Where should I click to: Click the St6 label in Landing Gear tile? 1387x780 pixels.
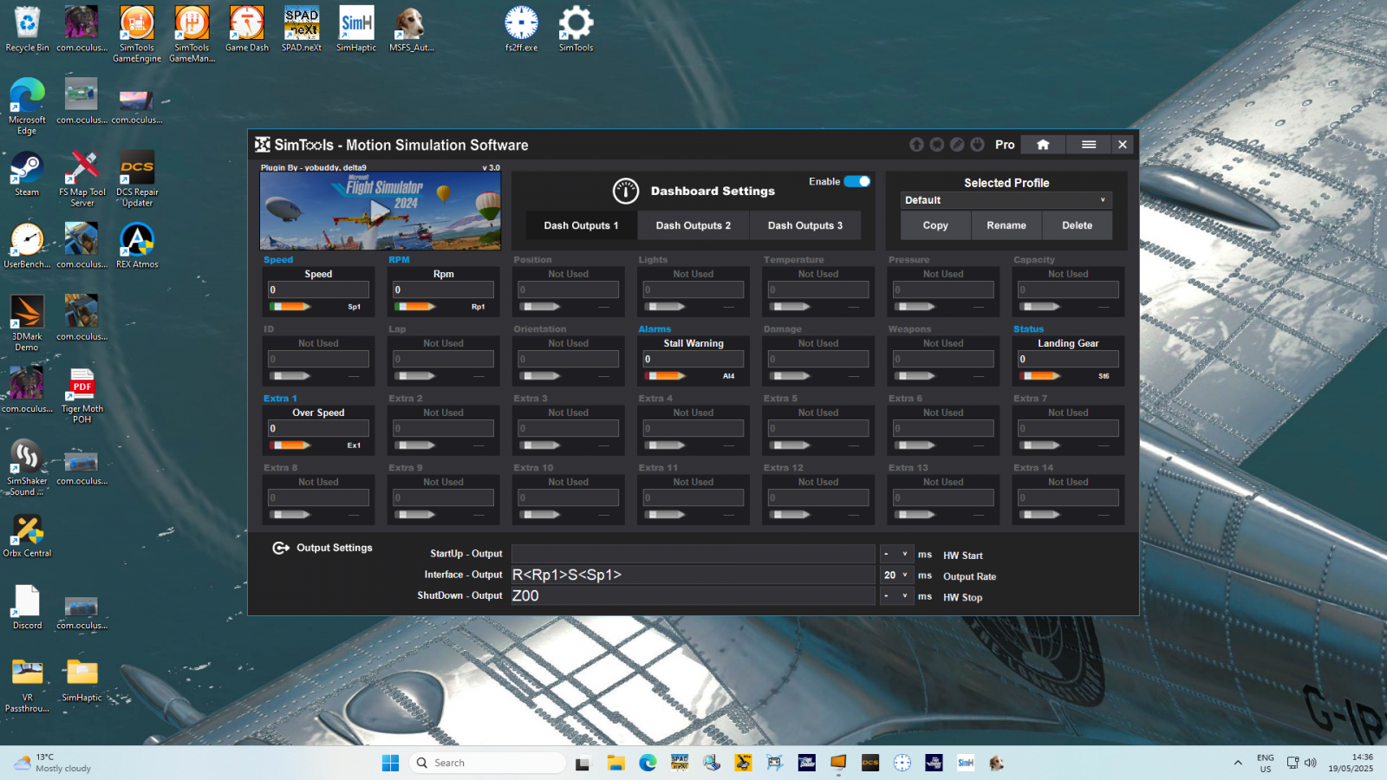pyautogui.click(x=1104, y=376)
